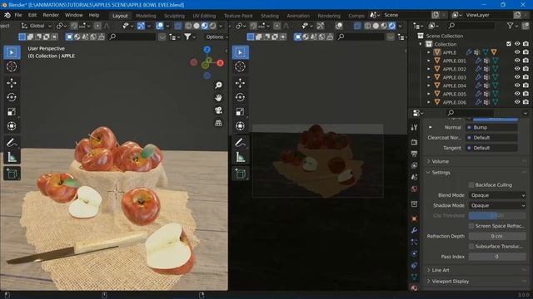
Task: Select the APPLE.004 object in outliner
Action: [x=454, y=86]
